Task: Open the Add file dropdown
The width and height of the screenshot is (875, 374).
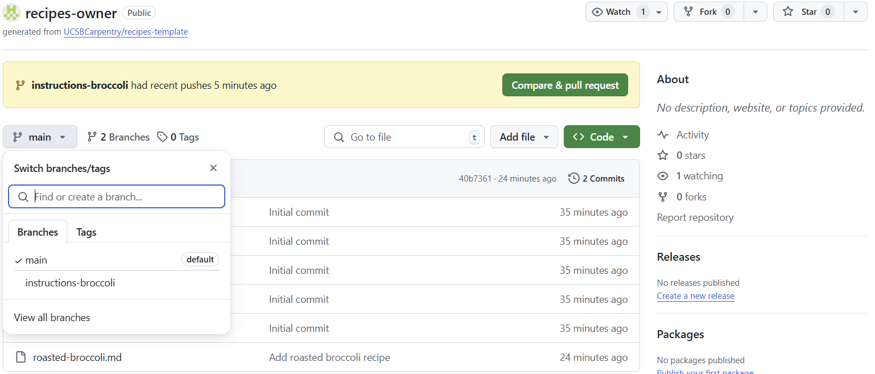Action: tap(523, 137)
